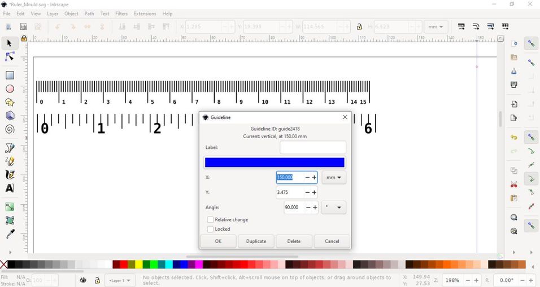
Task: Increase X value with plus button
Action: (x=314, y=178)
